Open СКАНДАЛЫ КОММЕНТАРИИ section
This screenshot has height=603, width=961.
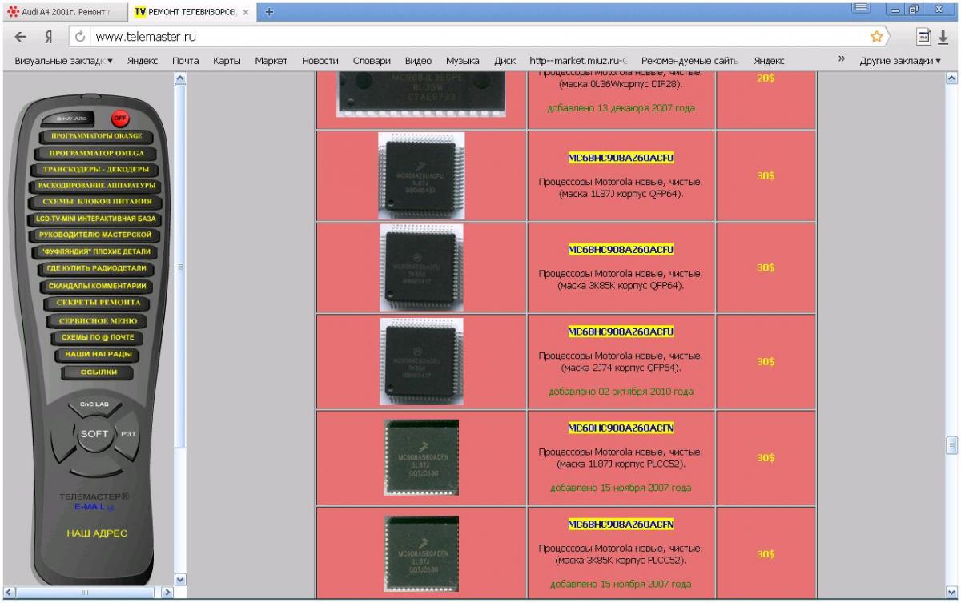pos(96,286)
